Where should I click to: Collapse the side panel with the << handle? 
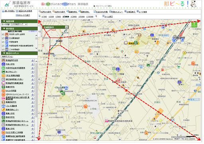tap(40, 32)
